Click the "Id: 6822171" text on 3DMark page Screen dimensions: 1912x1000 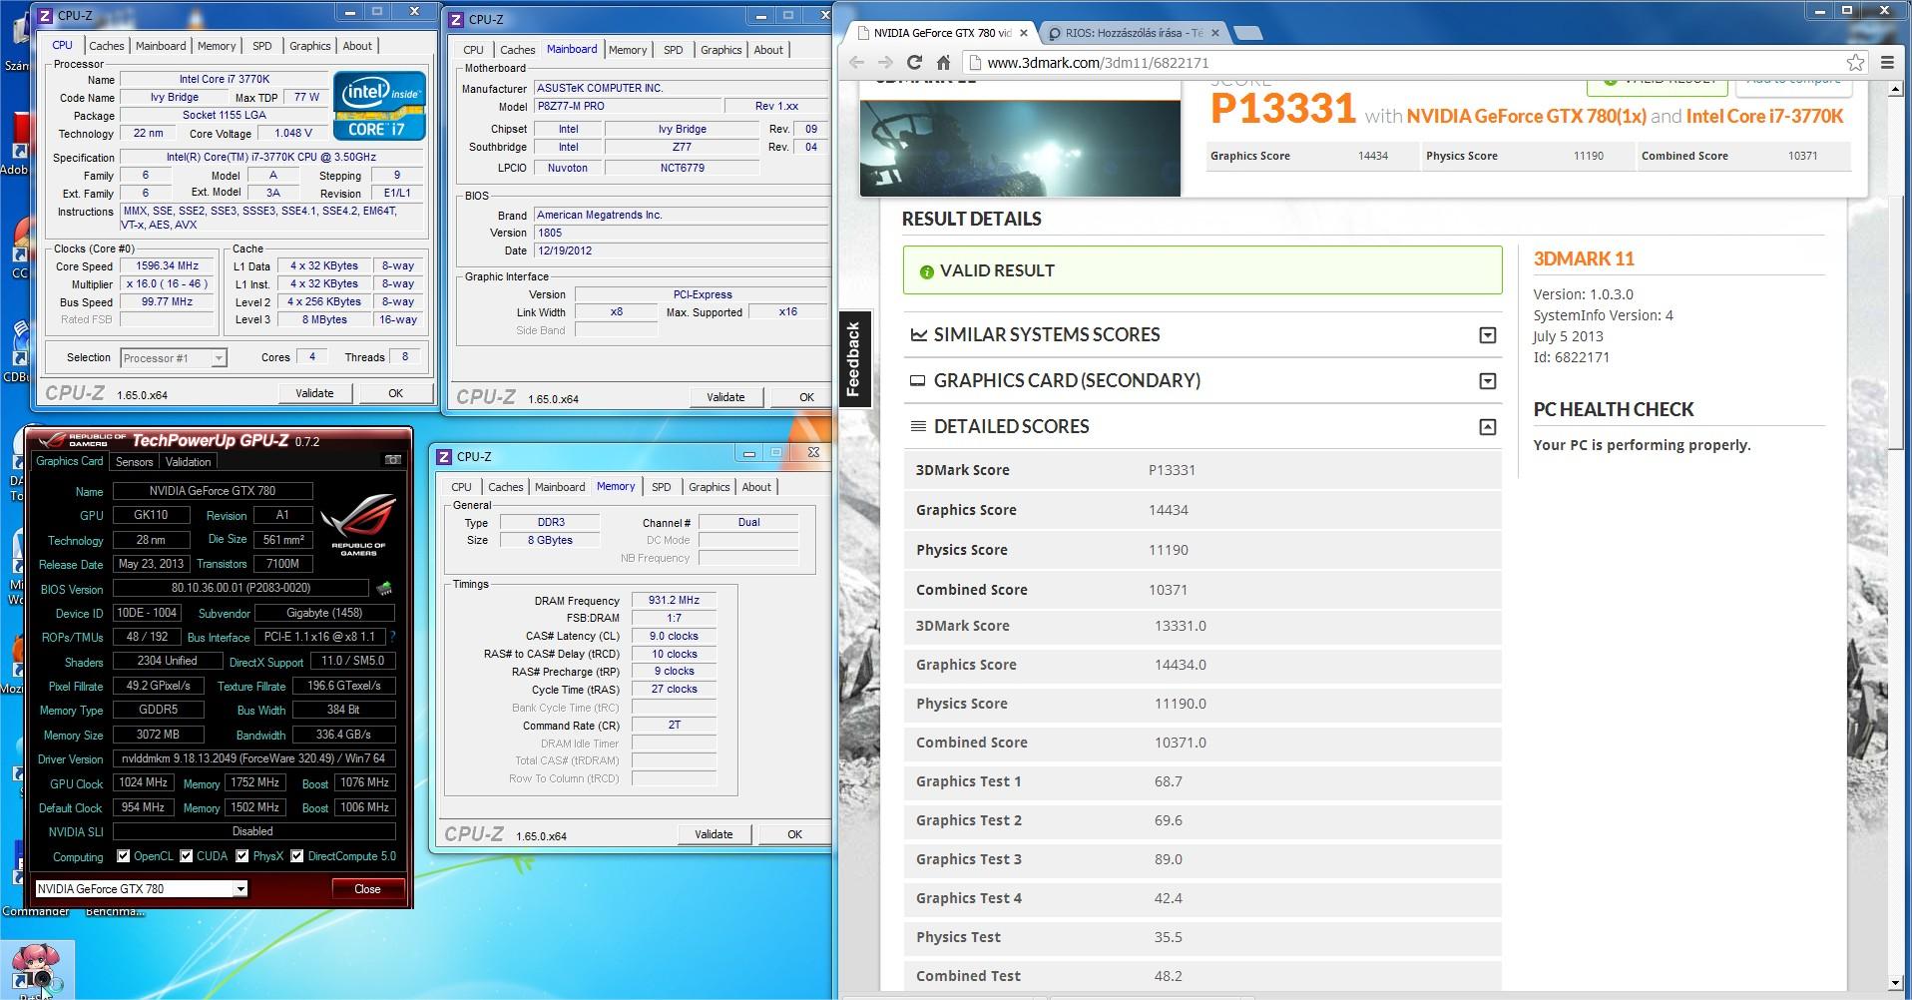(x=1572, y=357)
